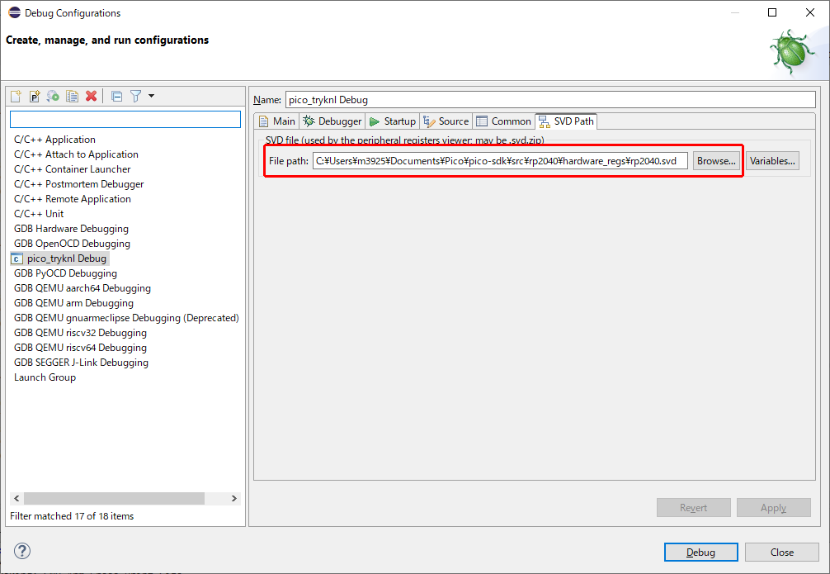830x574 pixels.
Task: Click the New launch configuration icon
Action: tap(16, 97)
